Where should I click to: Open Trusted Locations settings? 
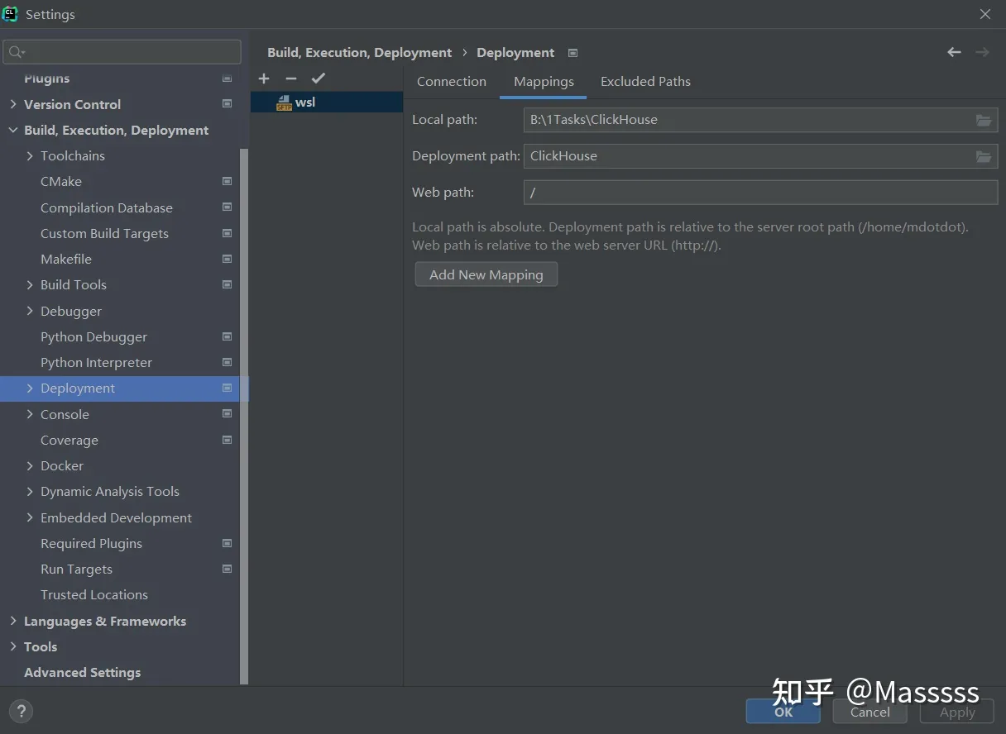[94, 594]
